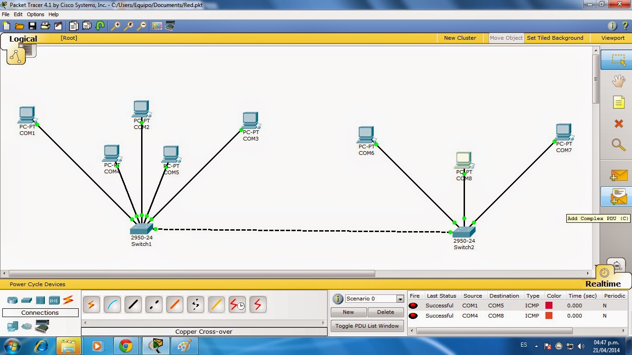Screen dimensions: 632x355
Task: Zoom out with minus magnifier icon
Action: [x=142, y=26]
